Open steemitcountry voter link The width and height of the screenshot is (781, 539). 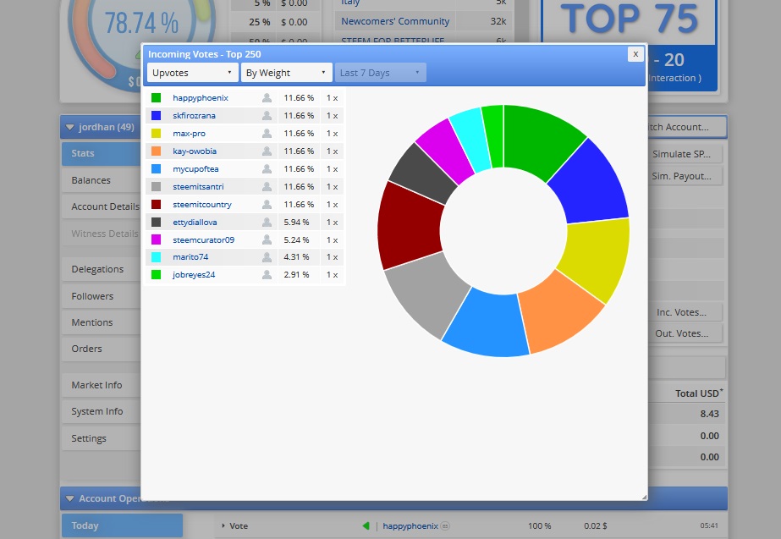(201, 204)
